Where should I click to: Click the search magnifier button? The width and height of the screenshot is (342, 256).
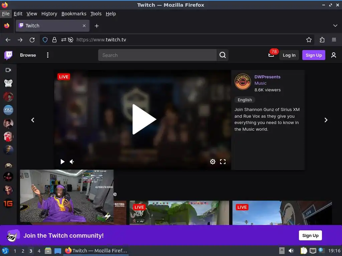222,55
